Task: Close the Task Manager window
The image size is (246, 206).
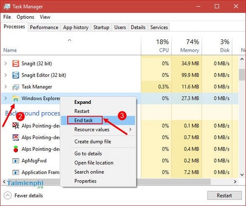Action: (x=236, y=6)
